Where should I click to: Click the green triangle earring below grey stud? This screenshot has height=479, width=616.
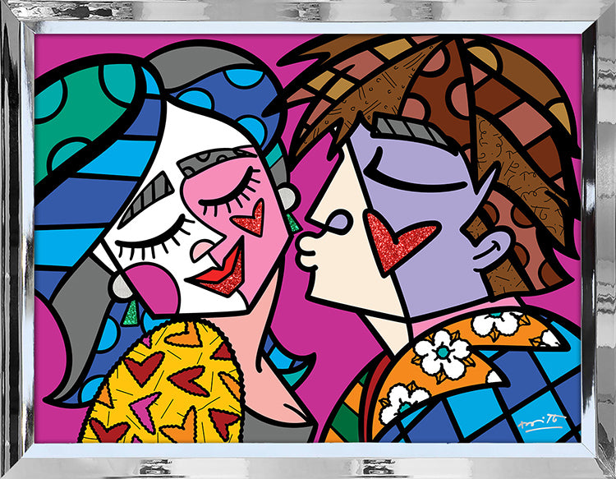tap(131, 314)
